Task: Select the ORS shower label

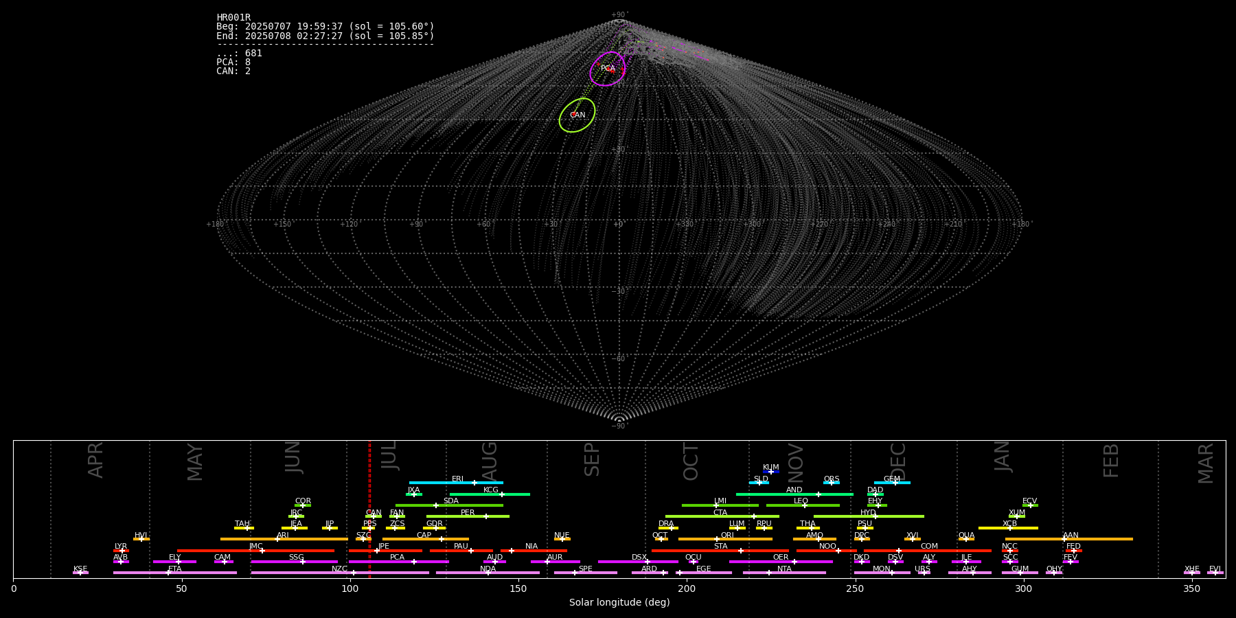Action: (x=832, y=479)
